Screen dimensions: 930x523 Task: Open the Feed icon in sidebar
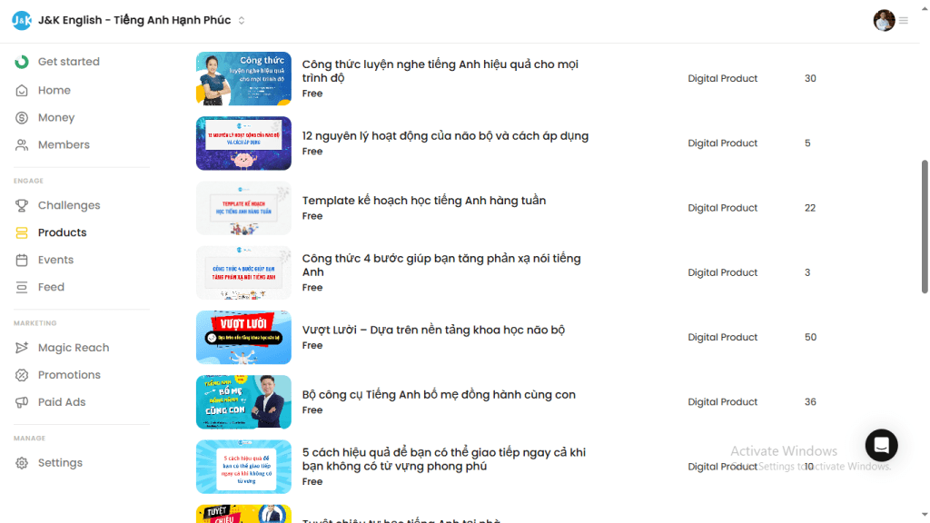[x=21, y=287]
